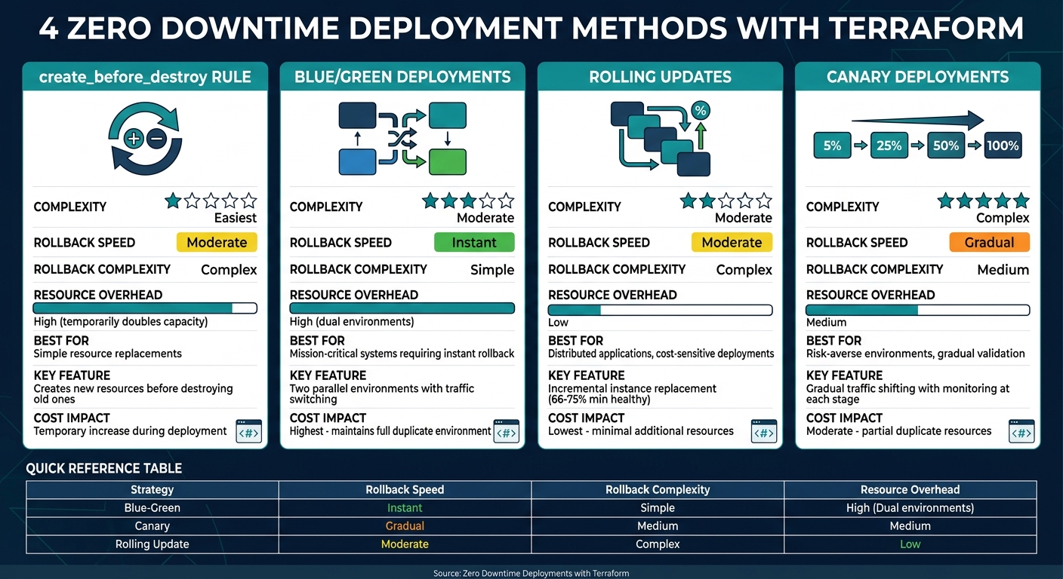Click the Blue-Green table row label
Viewport: 1063px width, 579px height.
click(152, 508)
